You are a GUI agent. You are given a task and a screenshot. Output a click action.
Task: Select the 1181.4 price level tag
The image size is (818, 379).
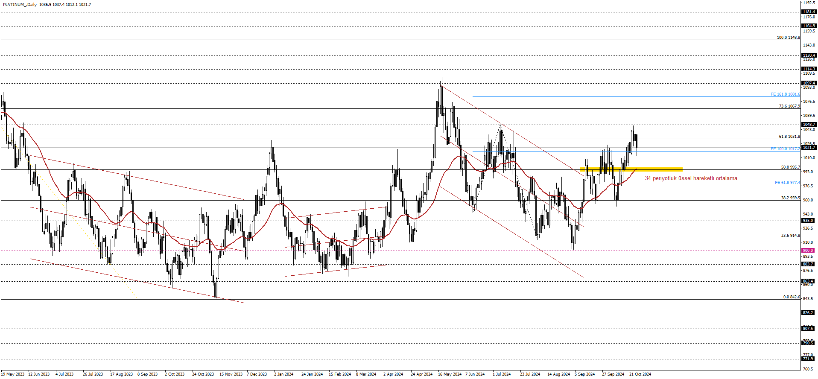(x=809, y=12)
